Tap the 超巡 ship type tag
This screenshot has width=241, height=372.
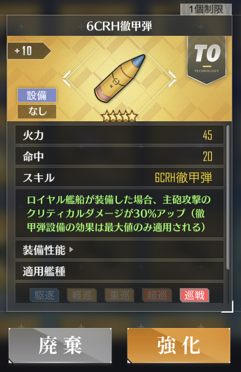pyautogui.click(x=157, y=295)
